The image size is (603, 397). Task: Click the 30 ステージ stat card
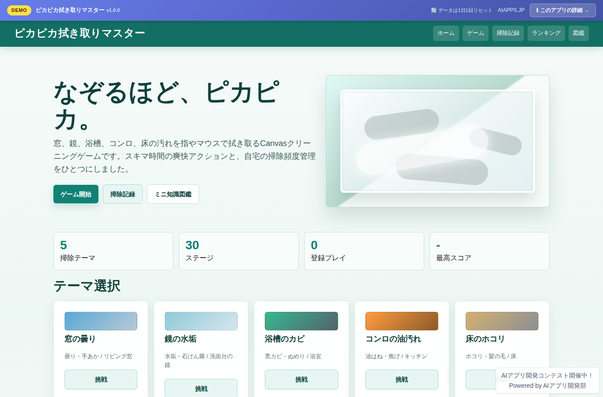239,251
